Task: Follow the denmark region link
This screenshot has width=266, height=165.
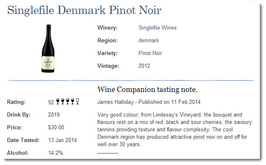Action: 149,40
